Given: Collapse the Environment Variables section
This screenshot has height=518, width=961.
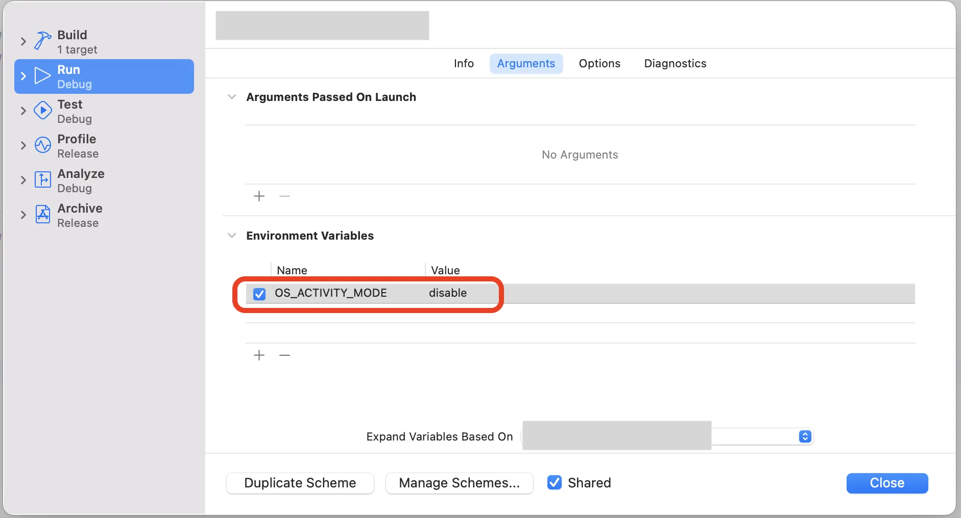Looking at the screenshot, I should point(232,236).
